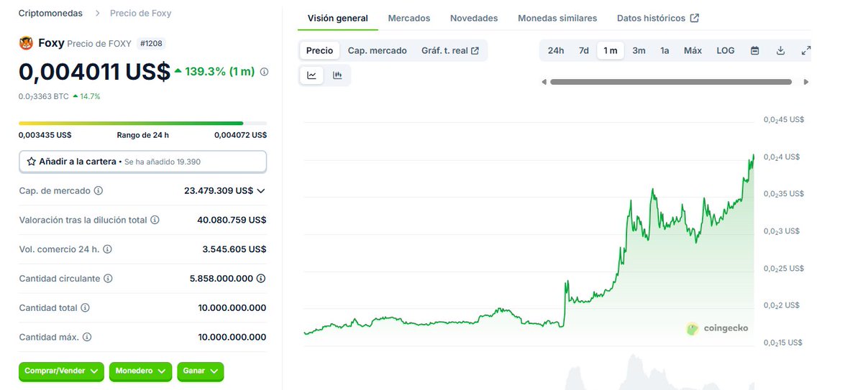The width and height of the screenshot is (863, 390).
Task: Click the 23.479.309 US$ market cap value
Action: click(219, 191)
